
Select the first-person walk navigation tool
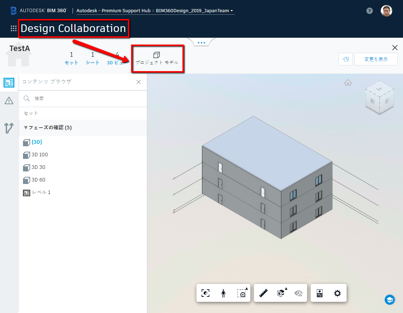(223, 293)
